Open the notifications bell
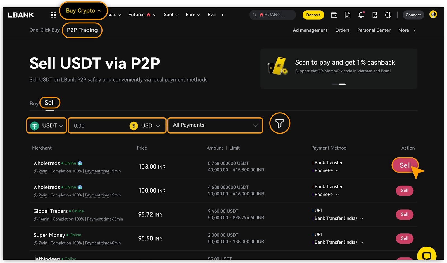The image size is (447, 263). tap(361, 15)
